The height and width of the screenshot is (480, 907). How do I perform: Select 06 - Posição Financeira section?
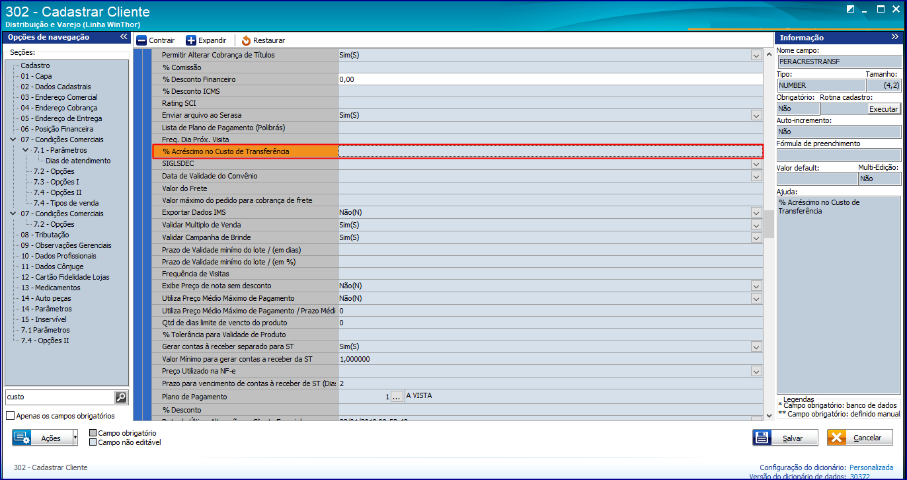tap(57, 129)
